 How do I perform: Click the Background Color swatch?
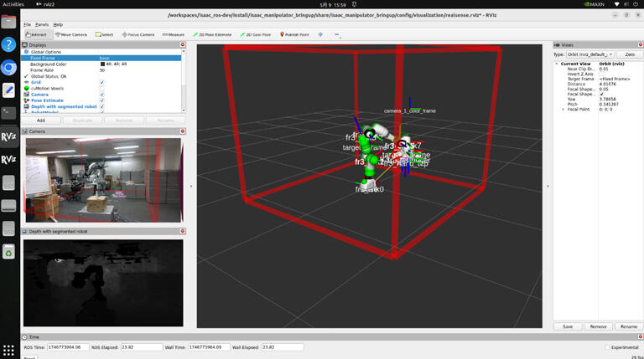[102, 64]
